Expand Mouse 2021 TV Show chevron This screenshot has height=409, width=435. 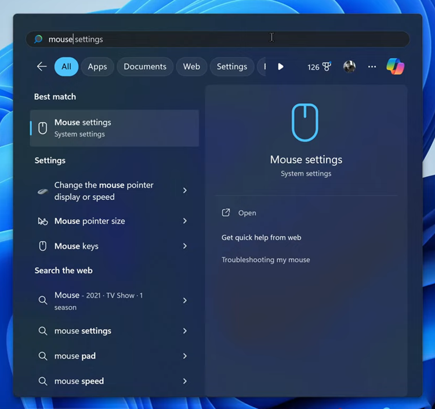point(185,300)
